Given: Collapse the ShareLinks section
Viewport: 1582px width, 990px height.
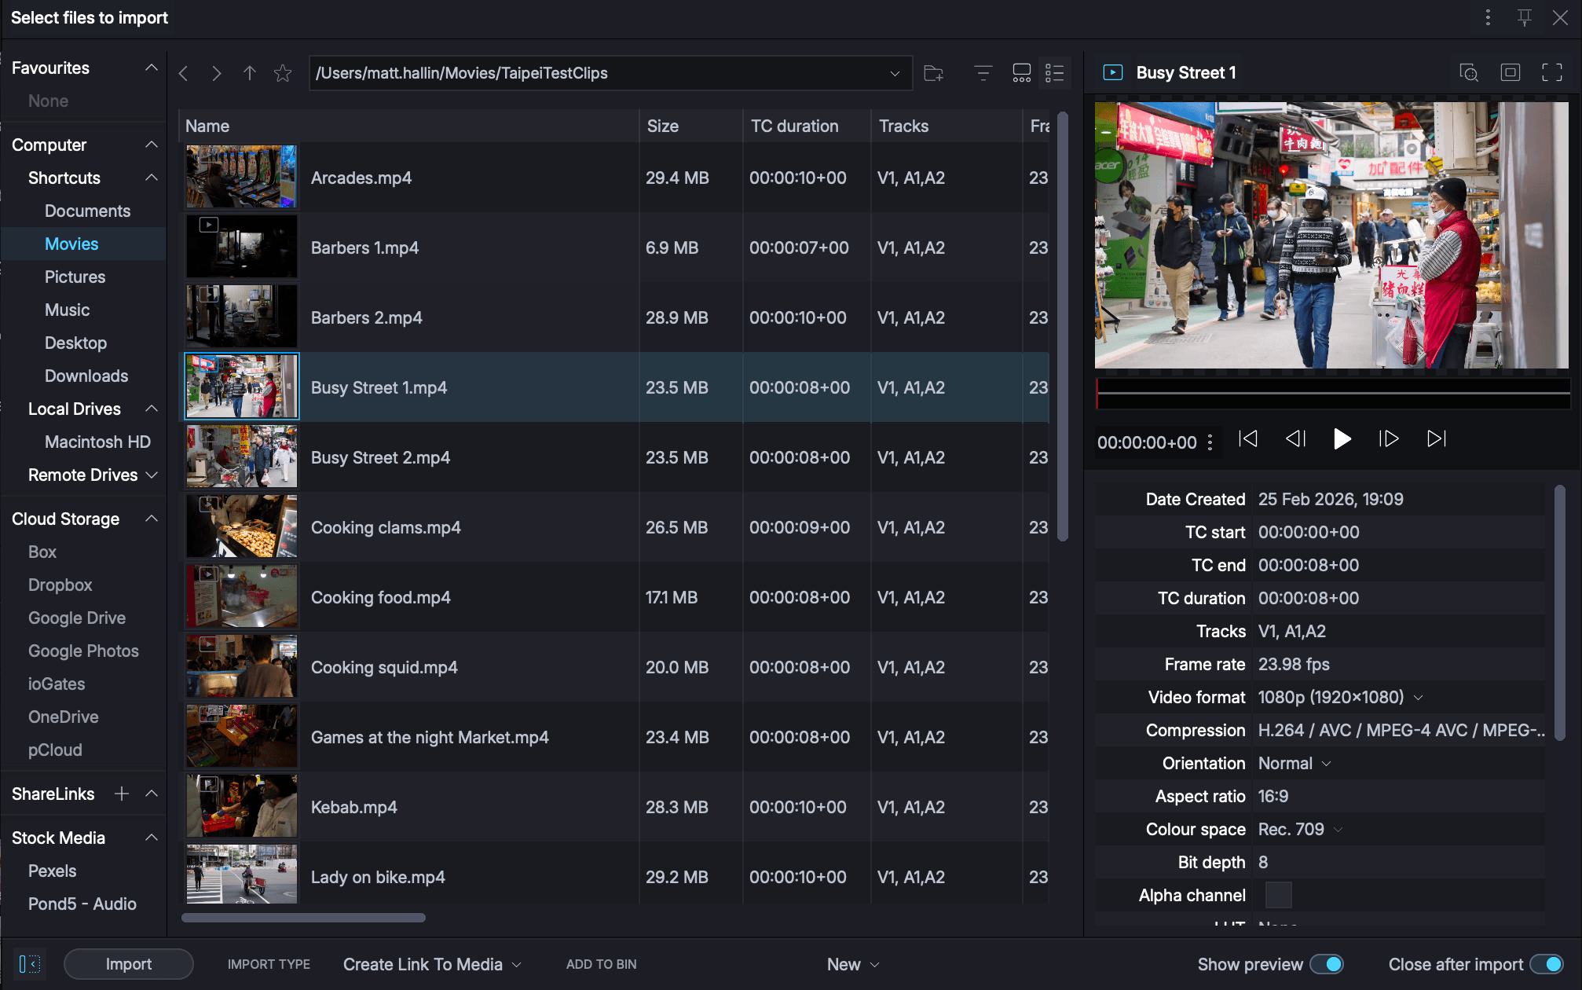Looking at the screenshot, I should (x=152, y=794).
